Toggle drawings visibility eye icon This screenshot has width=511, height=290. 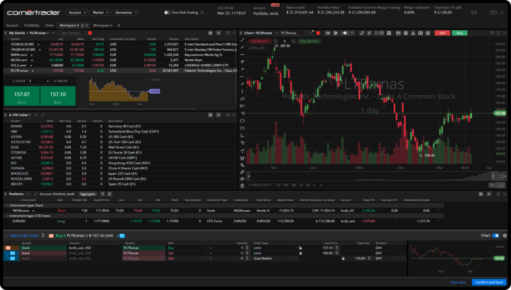pos(242,179)
